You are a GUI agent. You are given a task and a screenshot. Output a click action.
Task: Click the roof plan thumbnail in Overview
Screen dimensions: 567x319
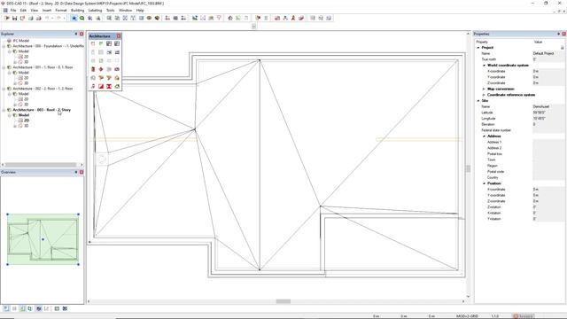click(43, 239)
